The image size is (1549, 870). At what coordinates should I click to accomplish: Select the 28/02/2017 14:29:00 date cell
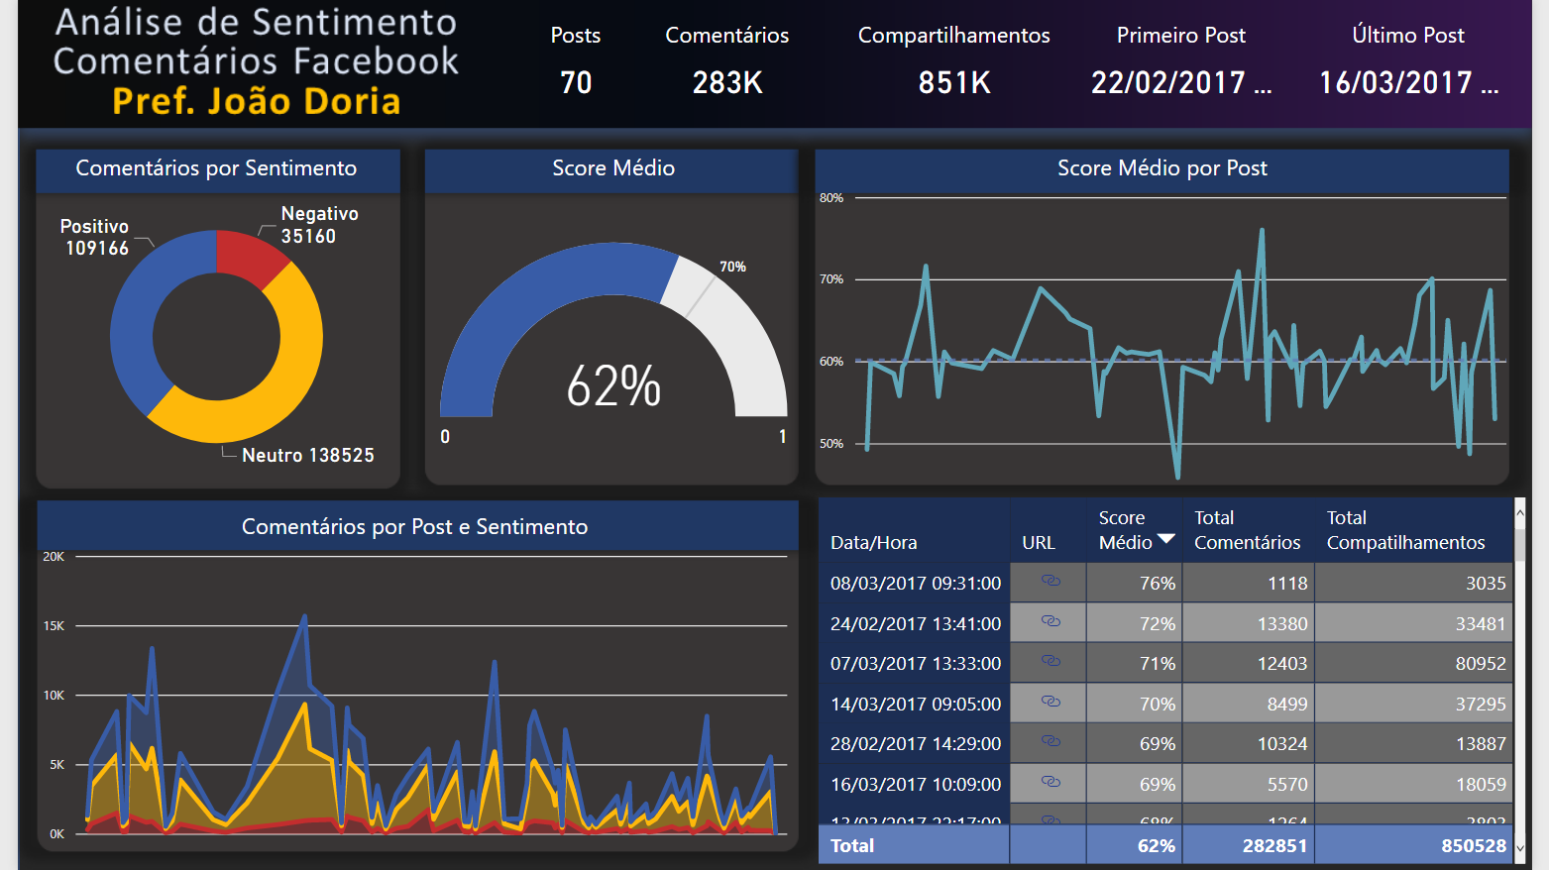tap(916, 744)
